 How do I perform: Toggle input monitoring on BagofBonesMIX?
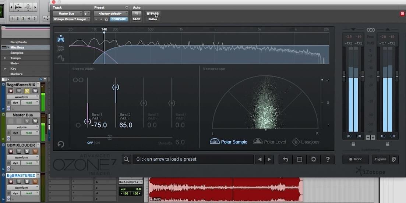tap(19, 91)
